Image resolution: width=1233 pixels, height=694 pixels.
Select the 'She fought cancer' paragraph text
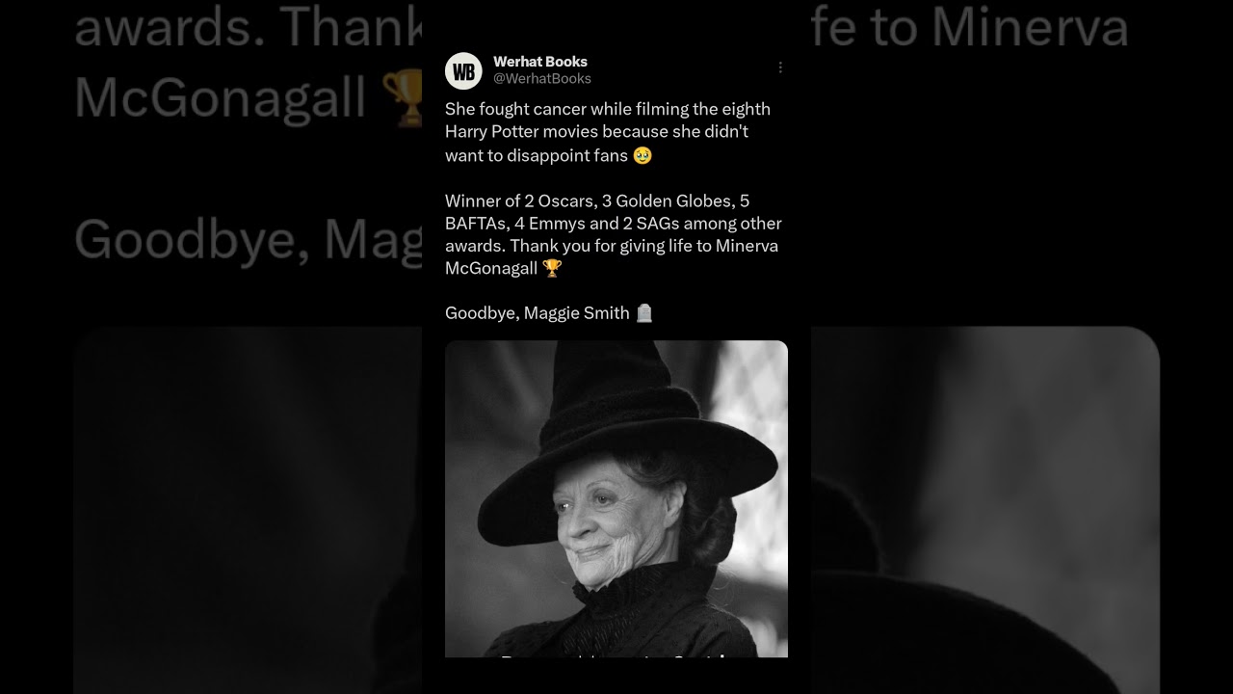pos(608,132)
